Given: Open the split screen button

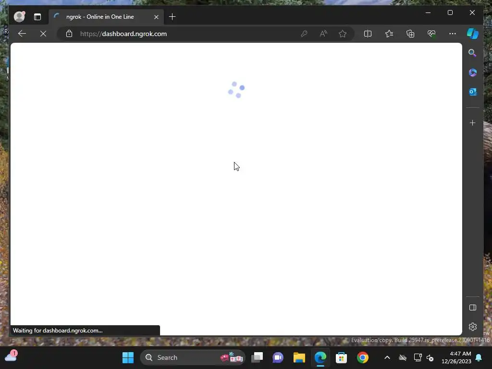Looking at the screenshot, I should coord(368,34).
